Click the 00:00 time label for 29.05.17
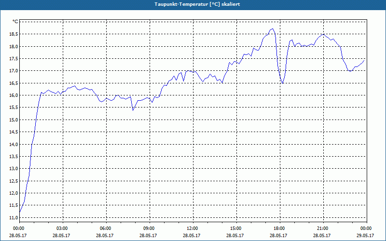Image resolution: width=386 pixels, height=241 pixels. coord(366,228)
